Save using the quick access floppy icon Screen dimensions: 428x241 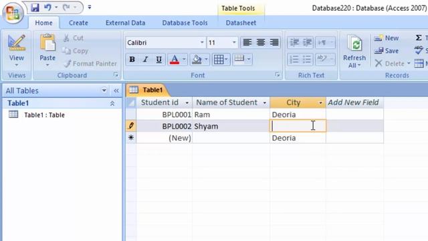point(35,7)
